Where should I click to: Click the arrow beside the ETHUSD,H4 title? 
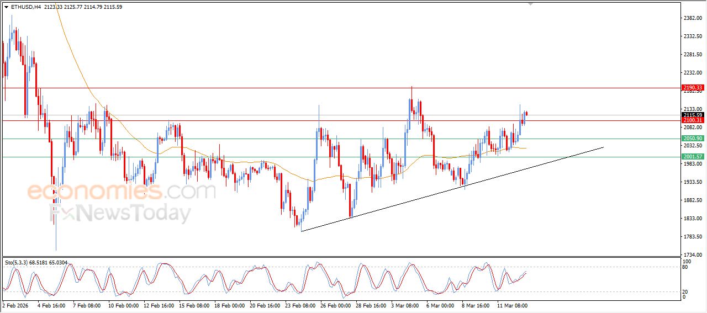pos(6,7)
